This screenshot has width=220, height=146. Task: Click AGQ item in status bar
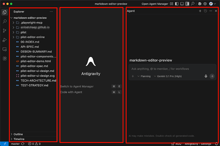(176, 144)
